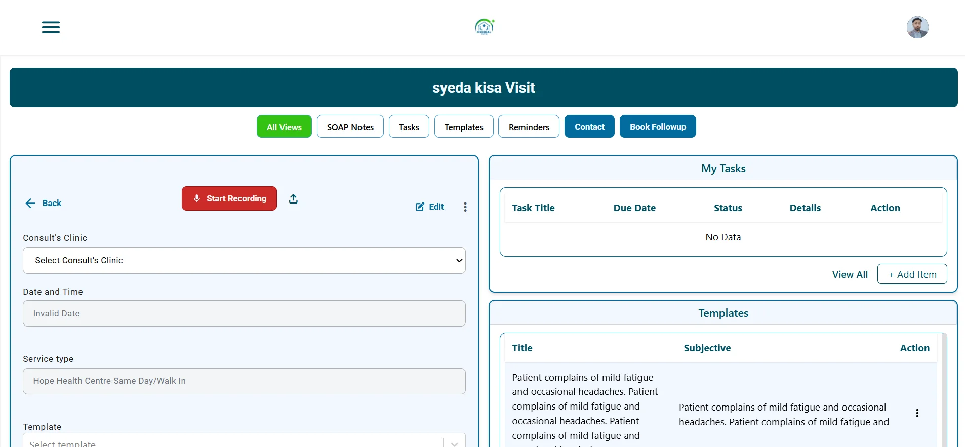Click the Back arrow icon
The height and width of the screenshot is (447, 965).
[30, 203]
